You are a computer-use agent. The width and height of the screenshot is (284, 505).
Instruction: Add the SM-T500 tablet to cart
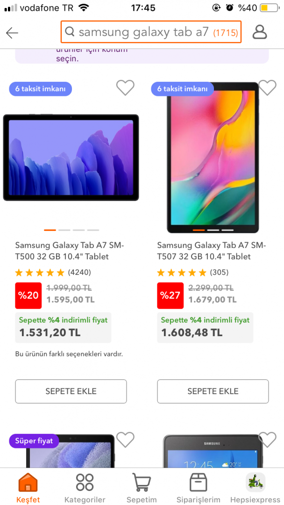click(71, 391)
